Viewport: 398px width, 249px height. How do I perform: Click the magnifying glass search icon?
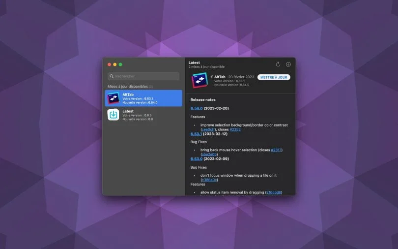click(x=112, y=76)
